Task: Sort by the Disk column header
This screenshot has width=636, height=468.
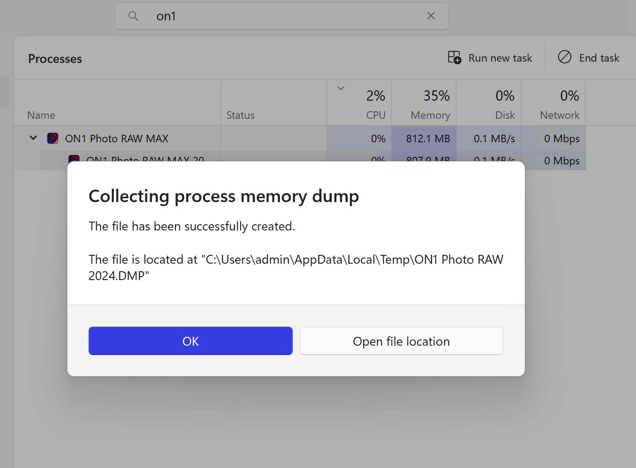Action: coord(489,103)
